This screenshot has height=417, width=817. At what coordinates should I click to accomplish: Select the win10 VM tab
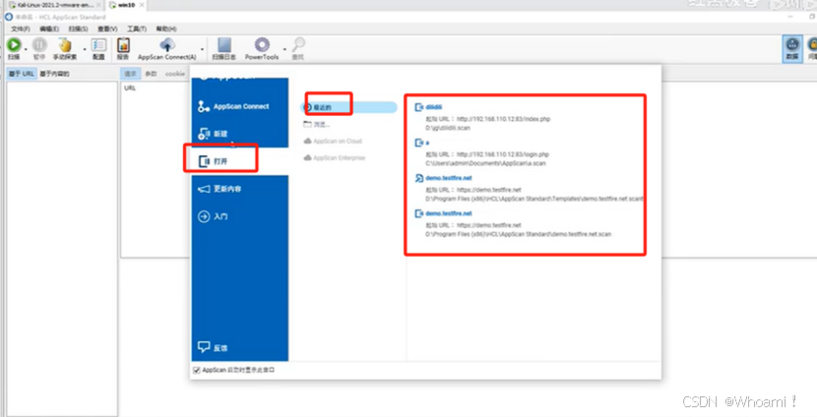127,5
